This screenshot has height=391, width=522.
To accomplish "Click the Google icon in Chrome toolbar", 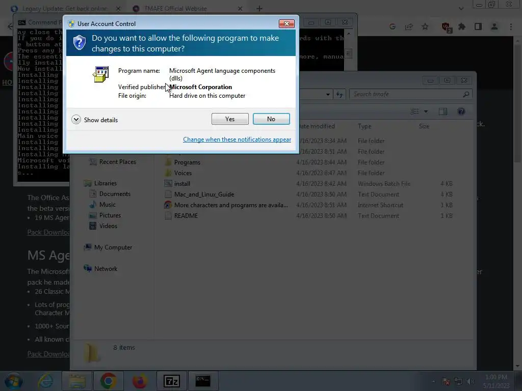I will [393, 26].
